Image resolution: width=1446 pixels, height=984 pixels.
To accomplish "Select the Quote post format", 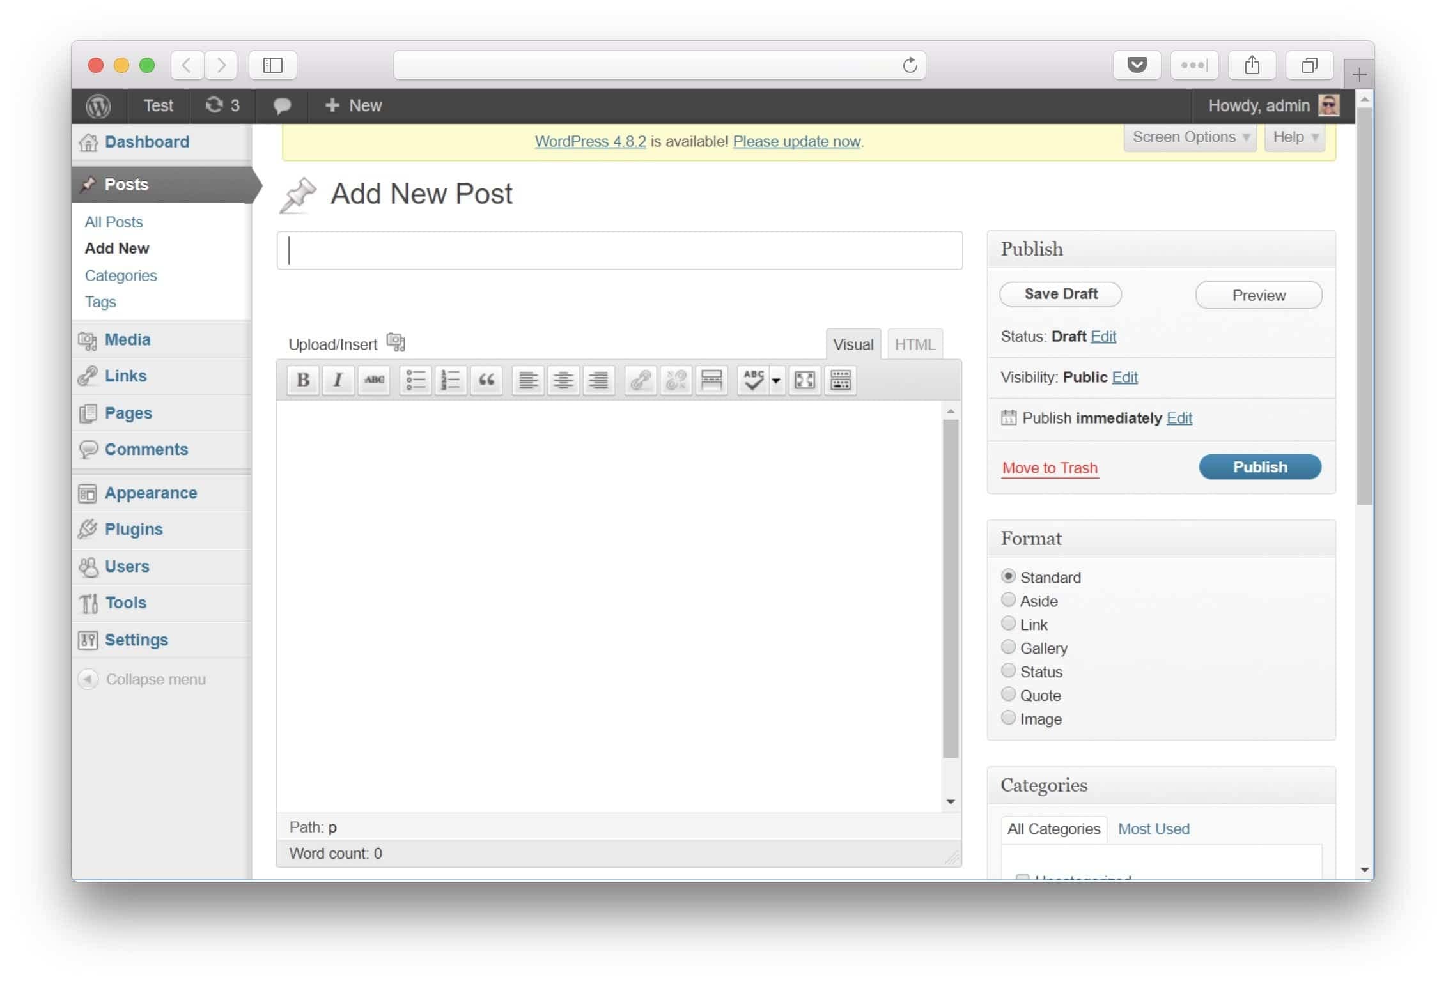I will [1008, 695].
